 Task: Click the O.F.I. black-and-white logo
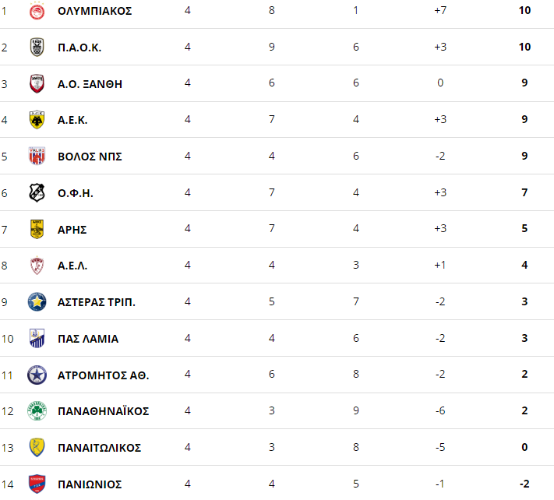point(37,193)
